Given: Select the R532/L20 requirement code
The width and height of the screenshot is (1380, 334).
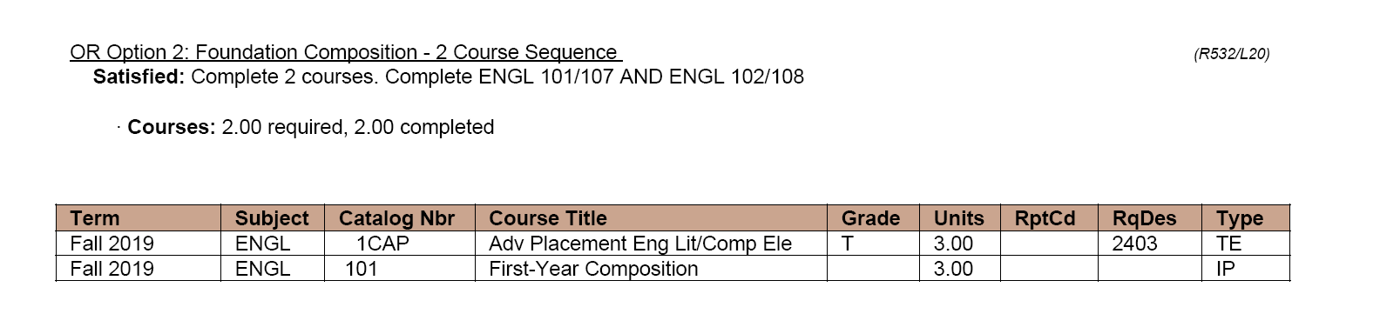Looking at the screenshot, I should (x=1231, y=54).
